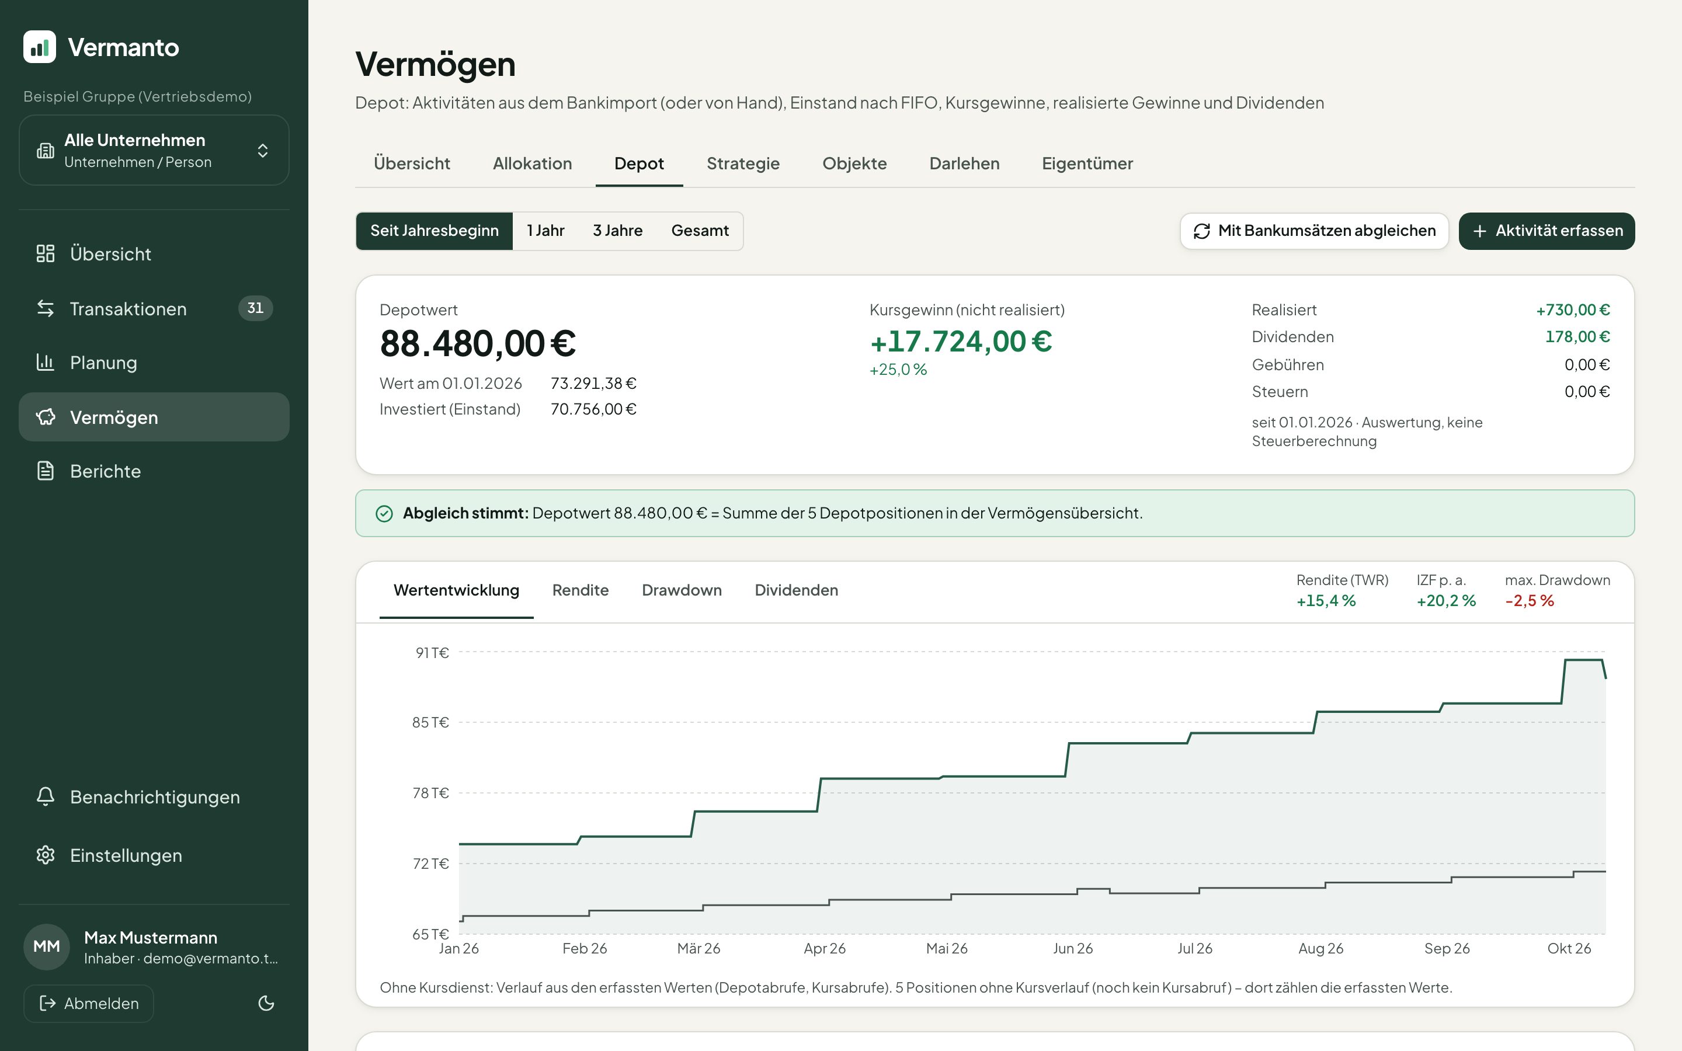1682x1051 pixels.
Task: Click the 31 badge next to Transaktionen
Action: (x=255, y=308)
